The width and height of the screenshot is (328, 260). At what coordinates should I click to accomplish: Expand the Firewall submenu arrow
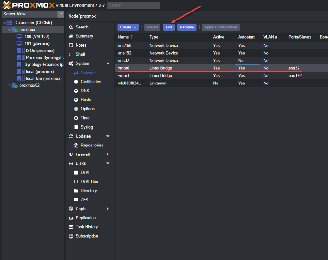coord(108,154)
